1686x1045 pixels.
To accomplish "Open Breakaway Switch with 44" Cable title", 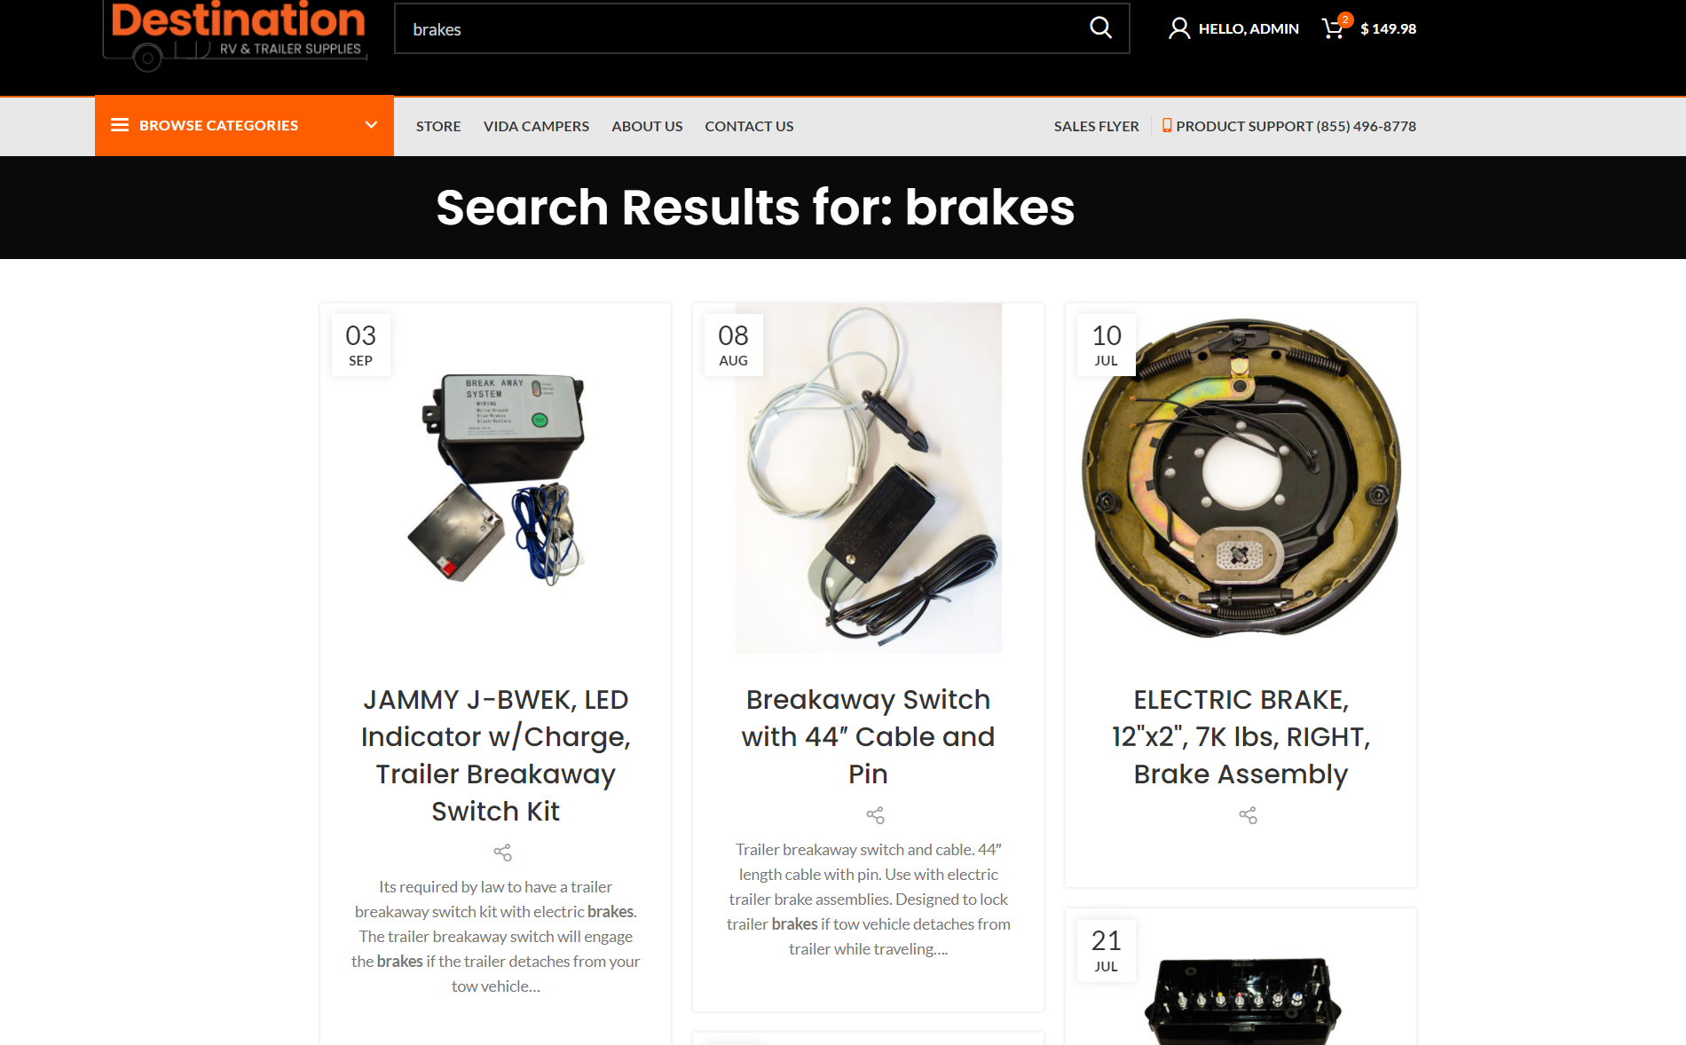I will pos(868,736).
